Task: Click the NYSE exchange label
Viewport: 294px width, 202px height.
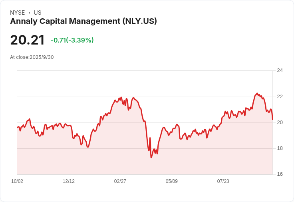Action: tap(18, 13)
